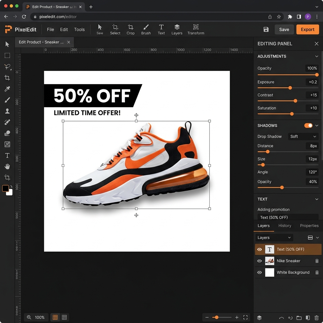
Task: Select the Hand pan tool
Action: coord(7,167)
